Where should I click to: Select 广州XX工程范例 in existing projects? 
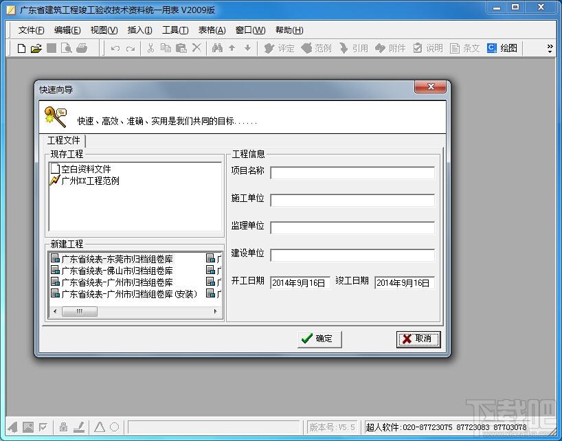(x=89, y=181)
